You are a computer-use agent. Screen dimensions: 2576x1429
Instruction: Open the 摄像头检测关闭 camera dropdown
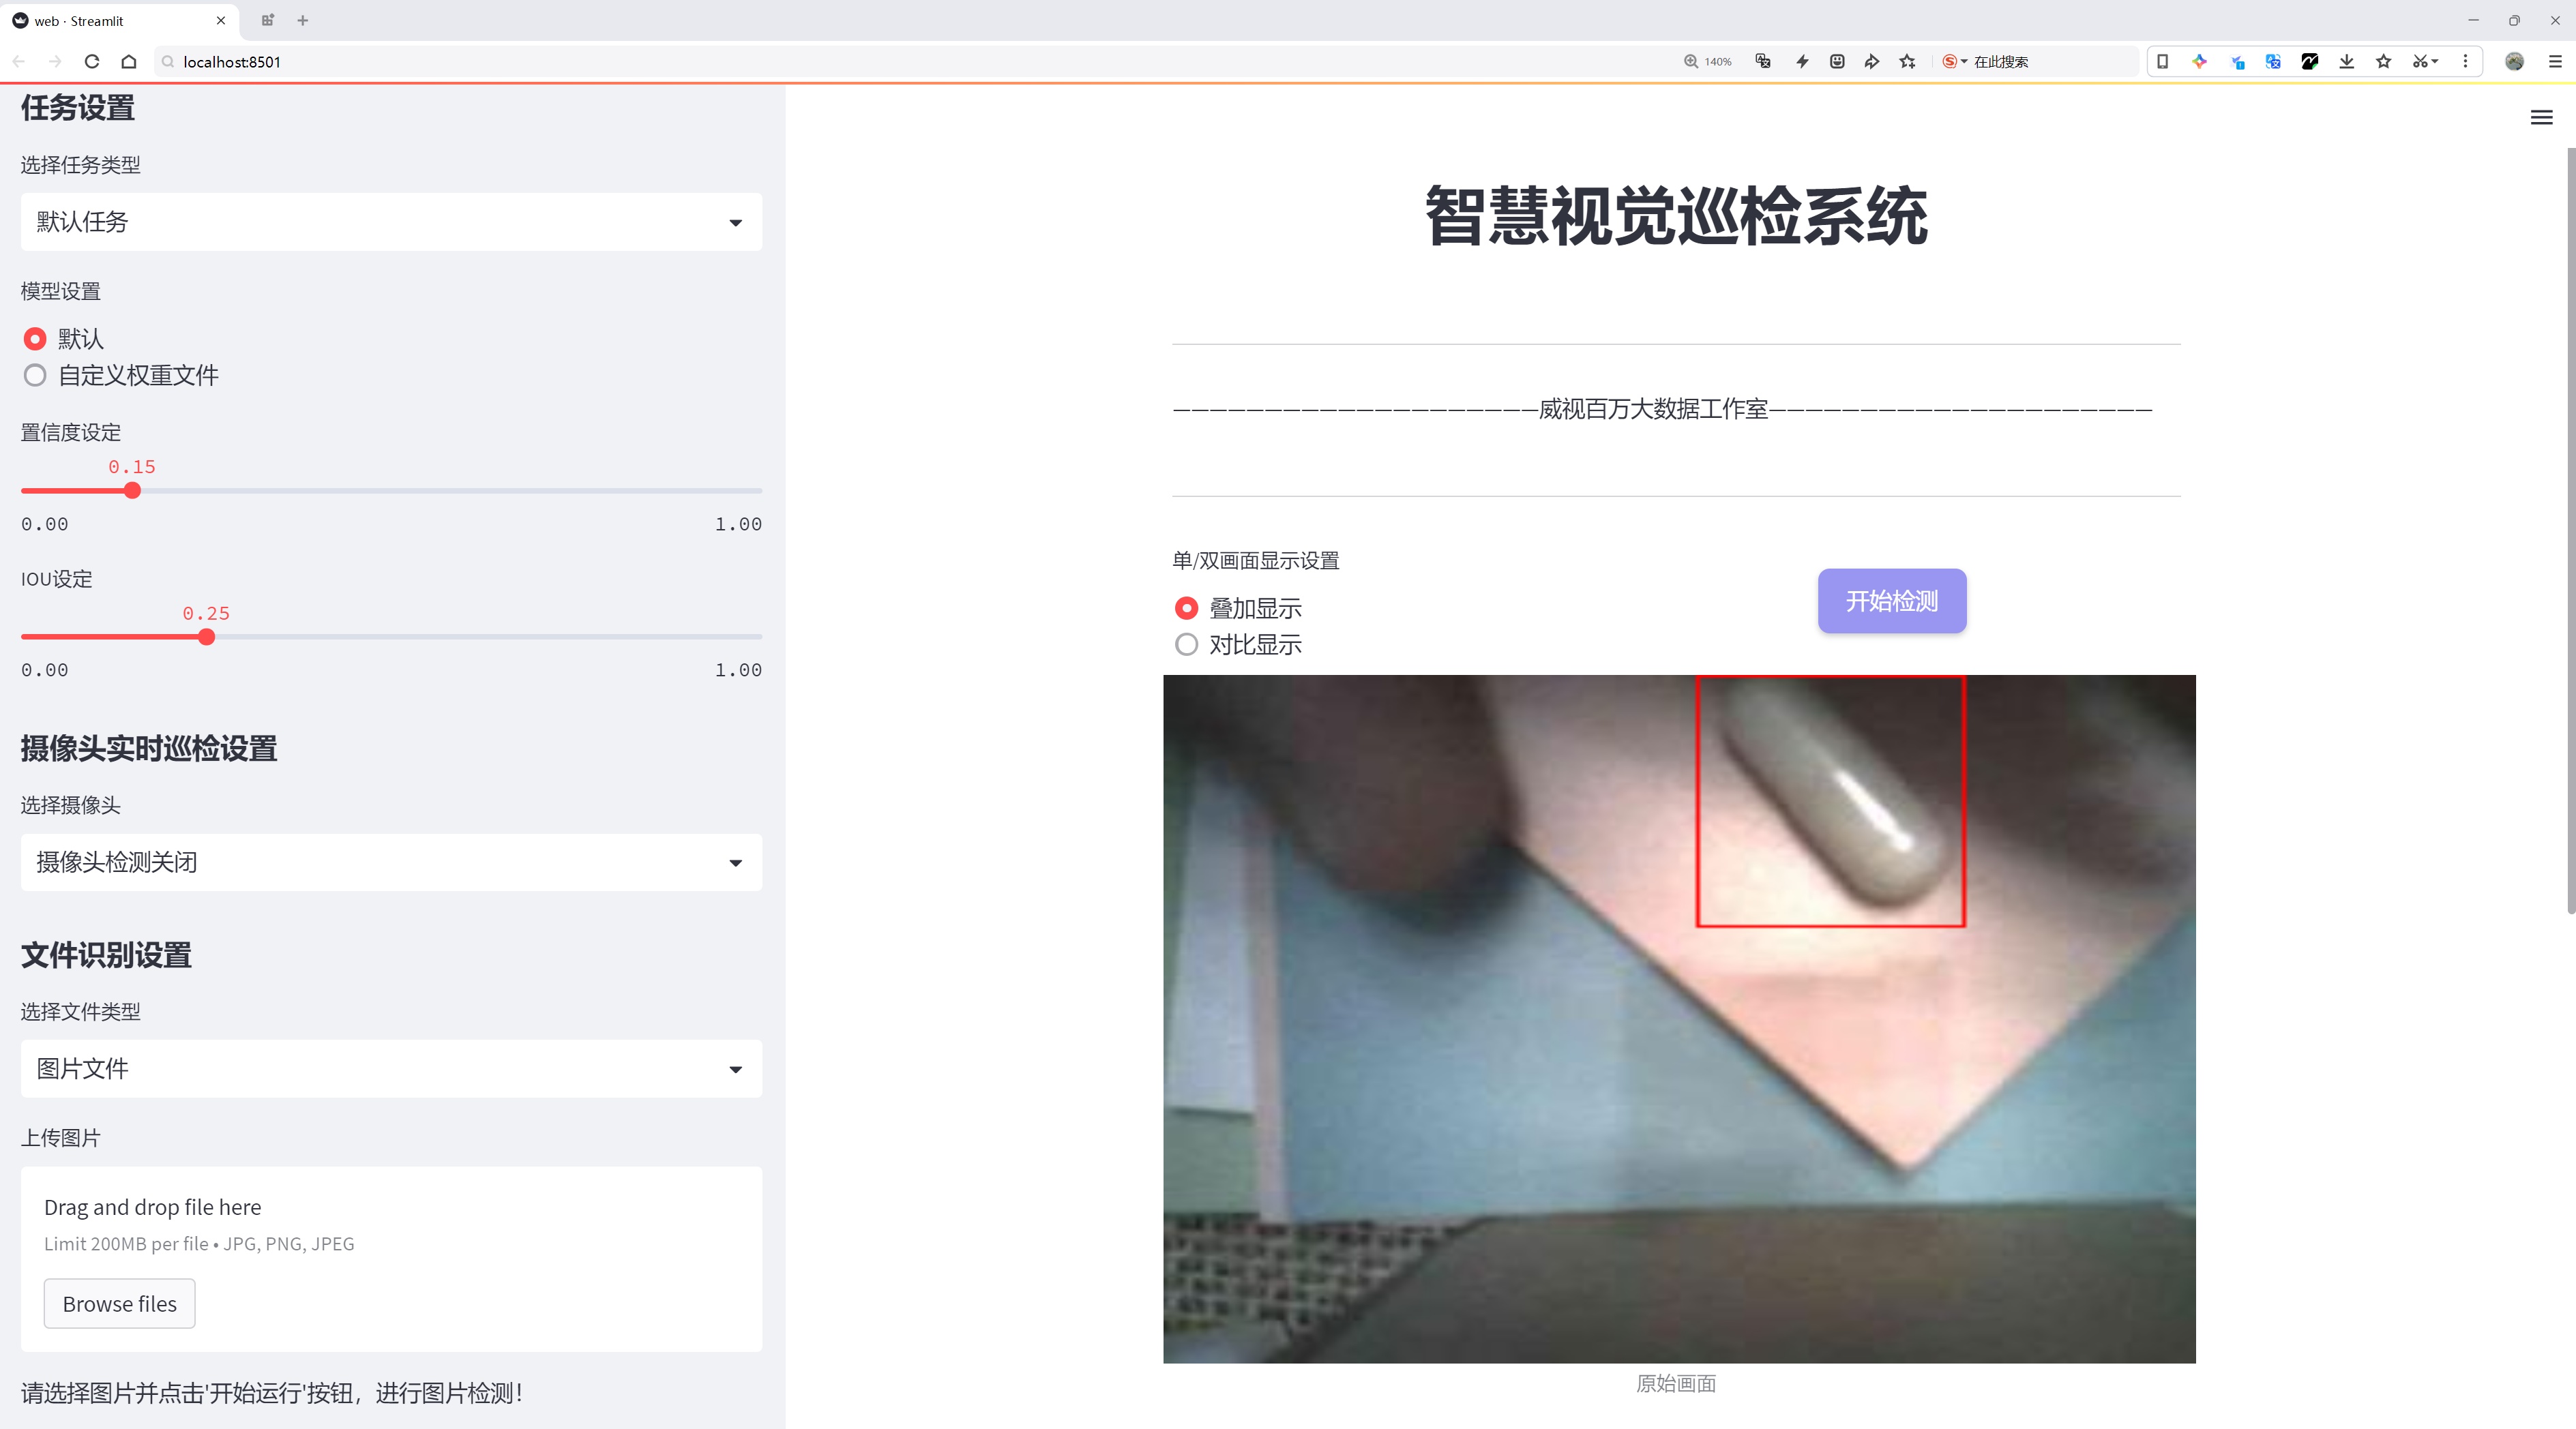pyautogui.click(x=391, y=862)
